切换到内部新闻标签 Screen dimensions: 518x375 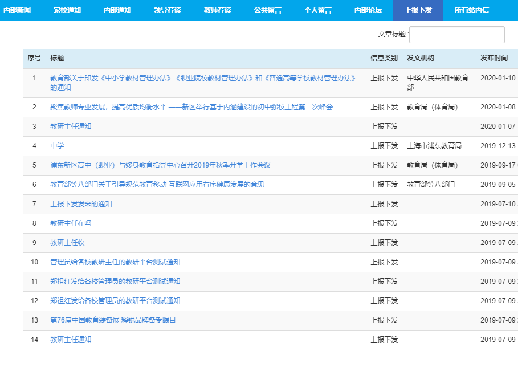[17, 10]
